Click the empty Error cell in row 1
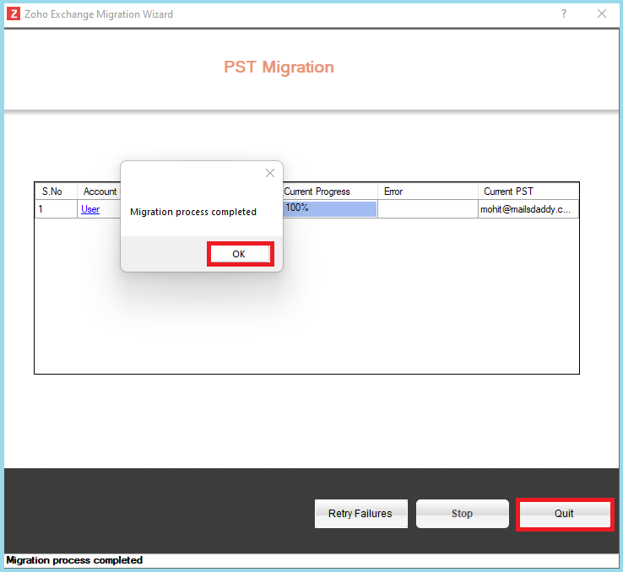 [x=427, y=209]
